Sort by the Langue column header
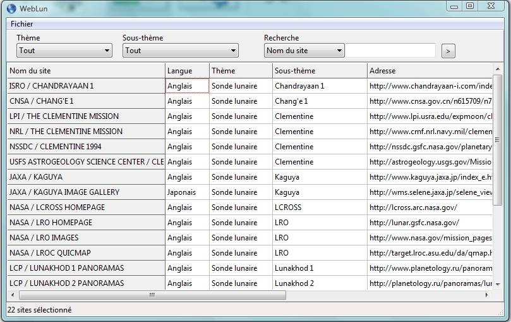This screenshot has width=511, height=322. click(187, 71)
